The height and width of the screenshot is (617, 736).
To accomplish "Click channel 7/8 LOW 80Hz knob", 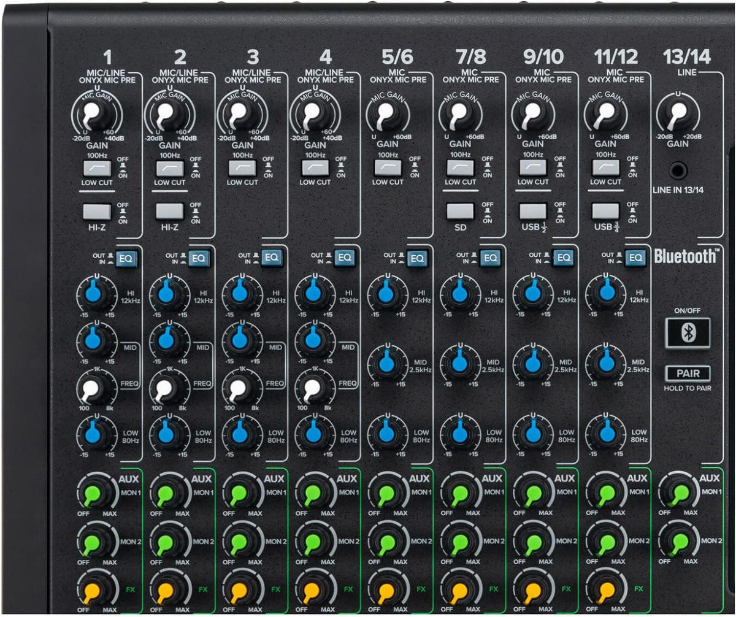I will tap(459, 434).
